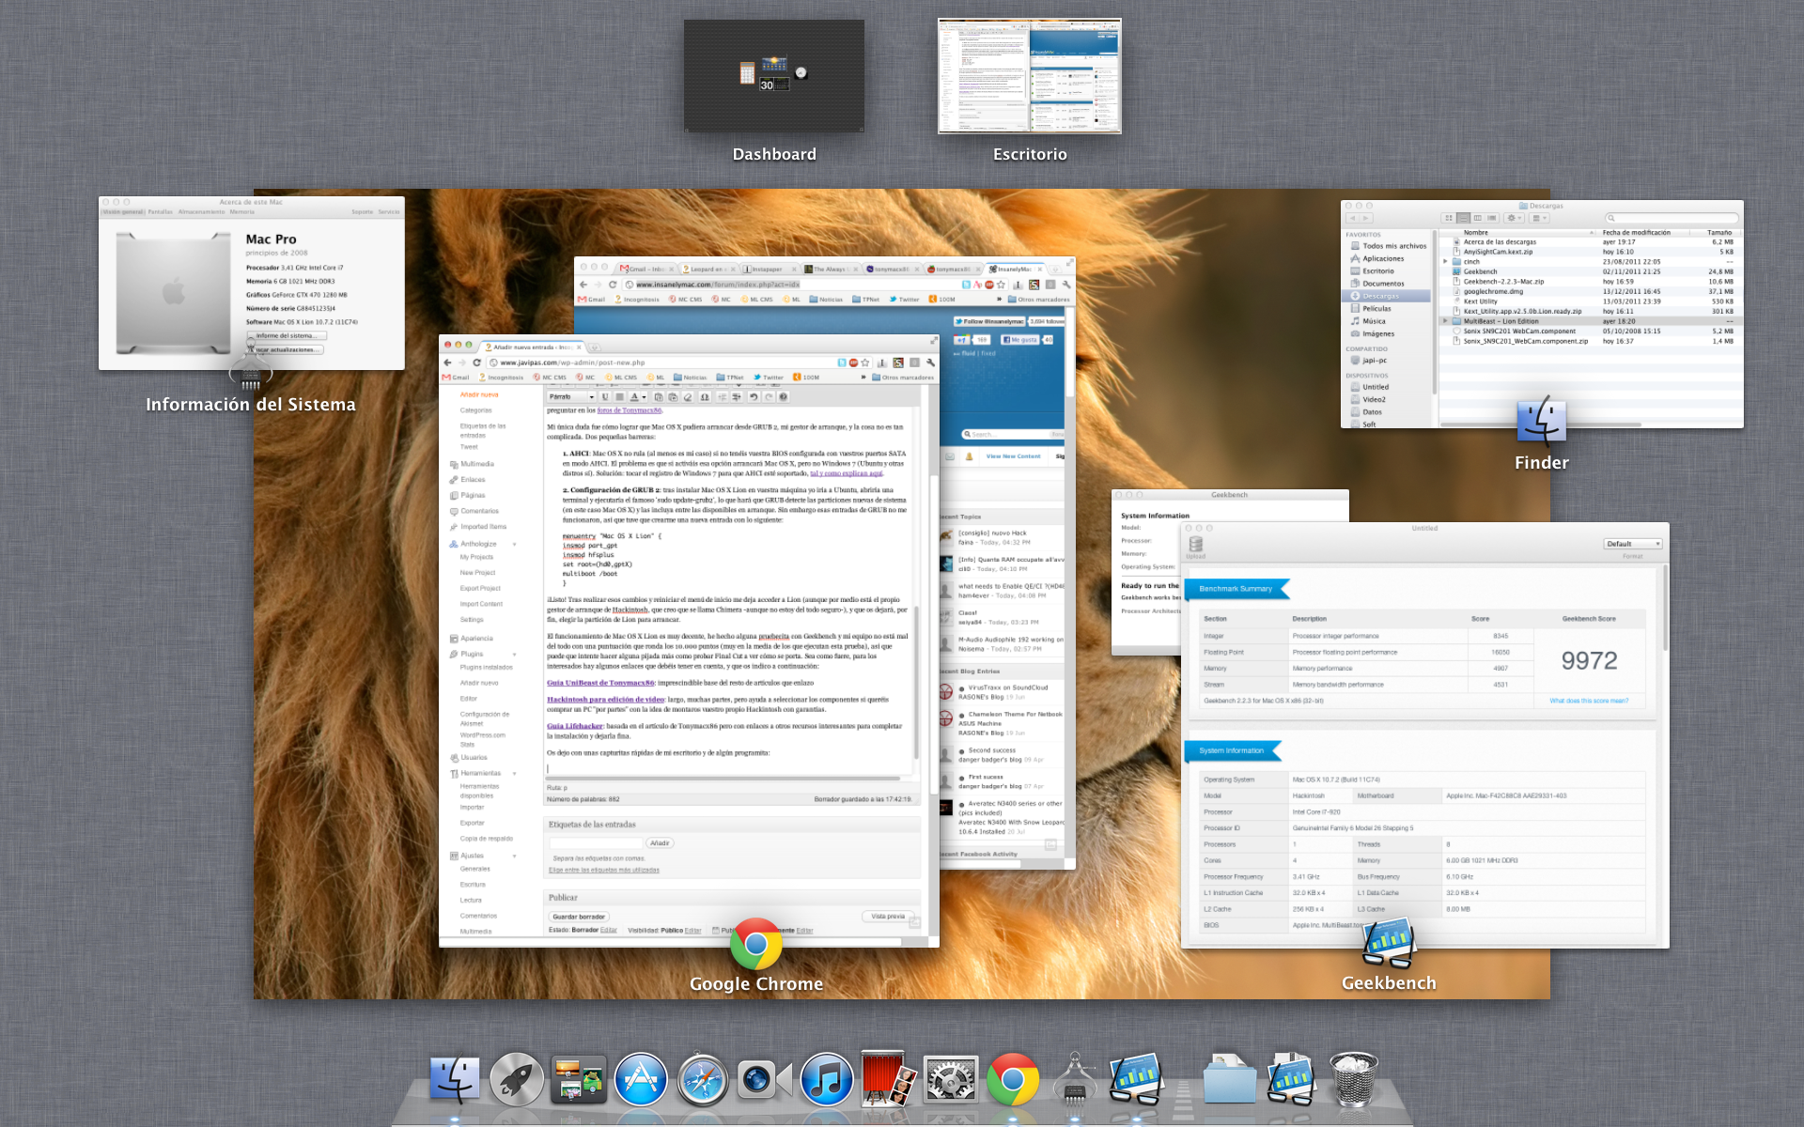Insert special character omega icon in editor
The image size is (1804, 1127).
click(x=705, y=396)
